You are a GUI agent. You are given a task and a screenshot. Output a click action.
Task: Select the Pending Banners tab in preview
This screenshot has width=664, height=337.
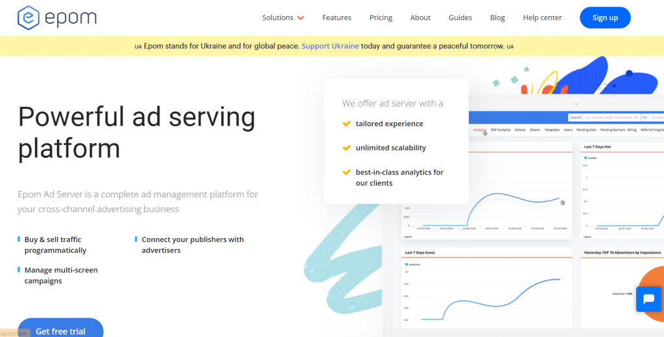(x=613, y=130)
